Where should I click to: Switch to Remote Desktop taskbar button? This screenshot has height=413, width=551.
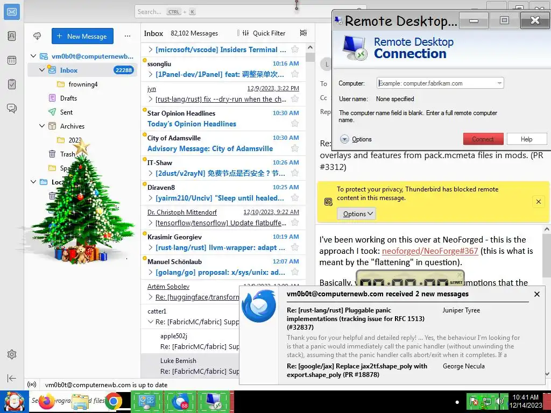(213, 401)
